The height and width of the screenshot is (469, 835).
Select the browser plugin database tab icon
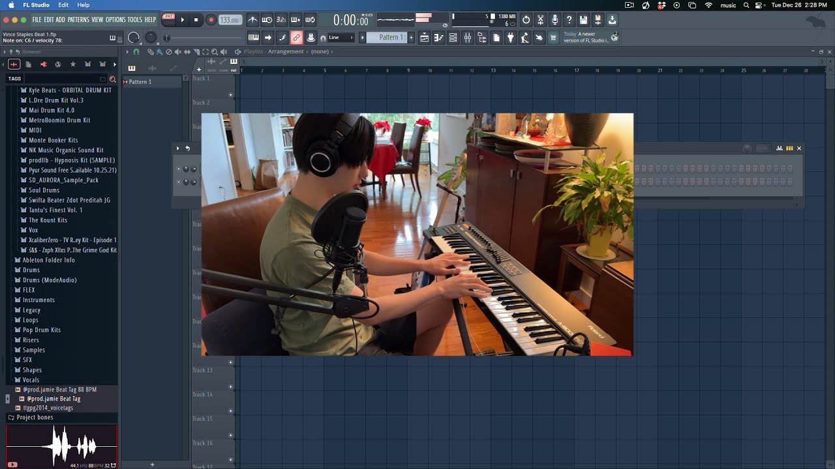43,64
